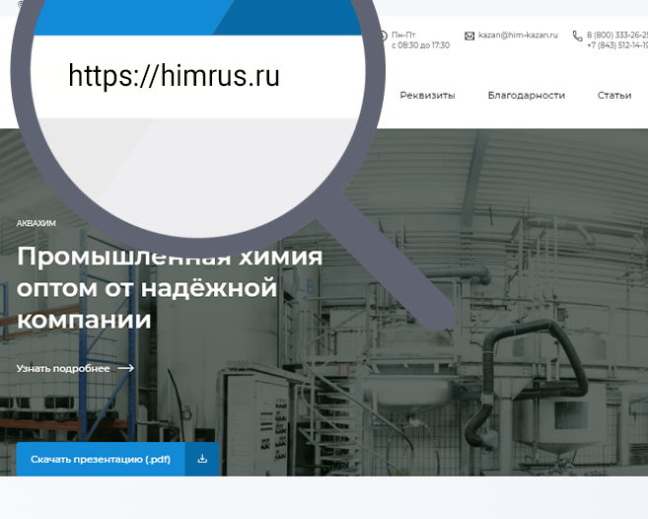Viewport: 648px width, 519px height.
Task: Click the kazan@him-kazan.ru email link
Action: pos(518,36)
